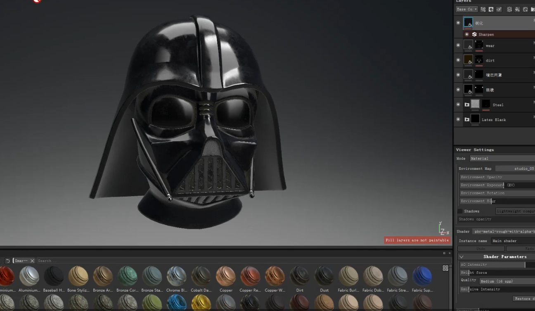Screen dimensions: 535x311
Task: Open the Lightweight shadows computation dropdown
Action: coord(515,211)
